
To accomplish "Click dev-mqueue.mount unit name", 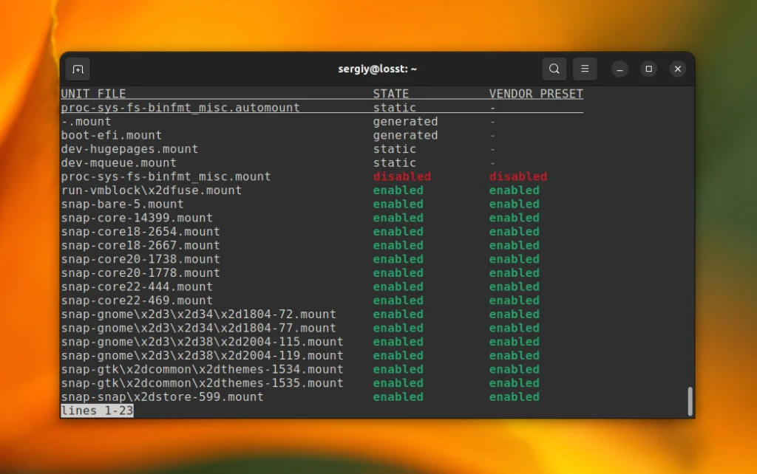I will click(x=119, y=162).
